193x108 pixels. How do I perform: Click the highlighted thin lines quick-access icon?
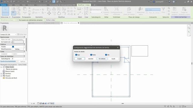[54, 1]
